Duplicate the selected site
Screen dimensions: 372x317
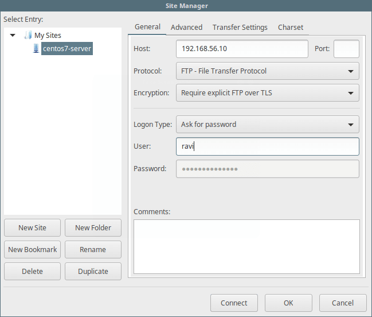[x=93, y=271]
